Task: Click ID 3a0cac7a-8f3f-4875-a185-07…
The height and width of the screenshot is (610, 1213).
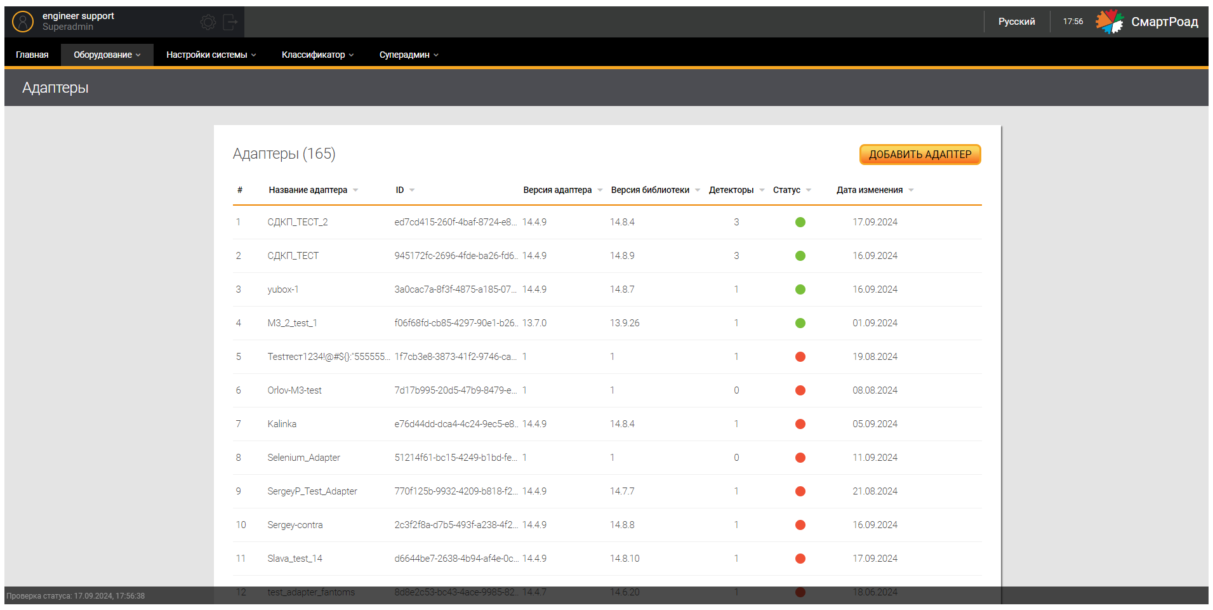Action: [456, 289]
